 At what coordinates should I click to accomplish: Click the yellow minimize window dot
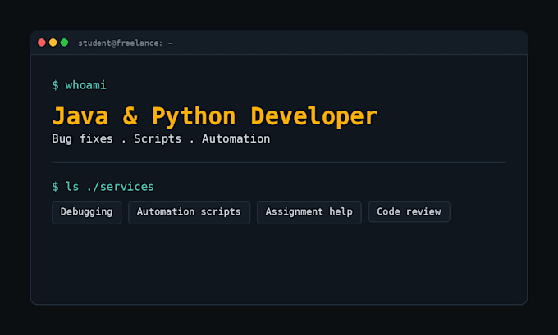point(53,43)
